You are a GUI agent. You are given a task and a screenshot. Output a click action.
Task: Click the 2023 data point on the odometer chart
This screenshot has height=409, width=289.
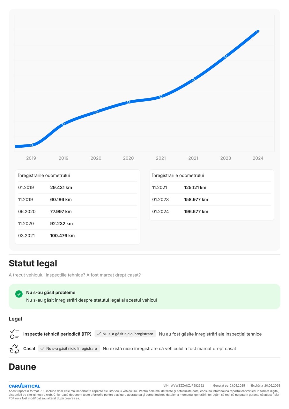(x=226, y=56)
